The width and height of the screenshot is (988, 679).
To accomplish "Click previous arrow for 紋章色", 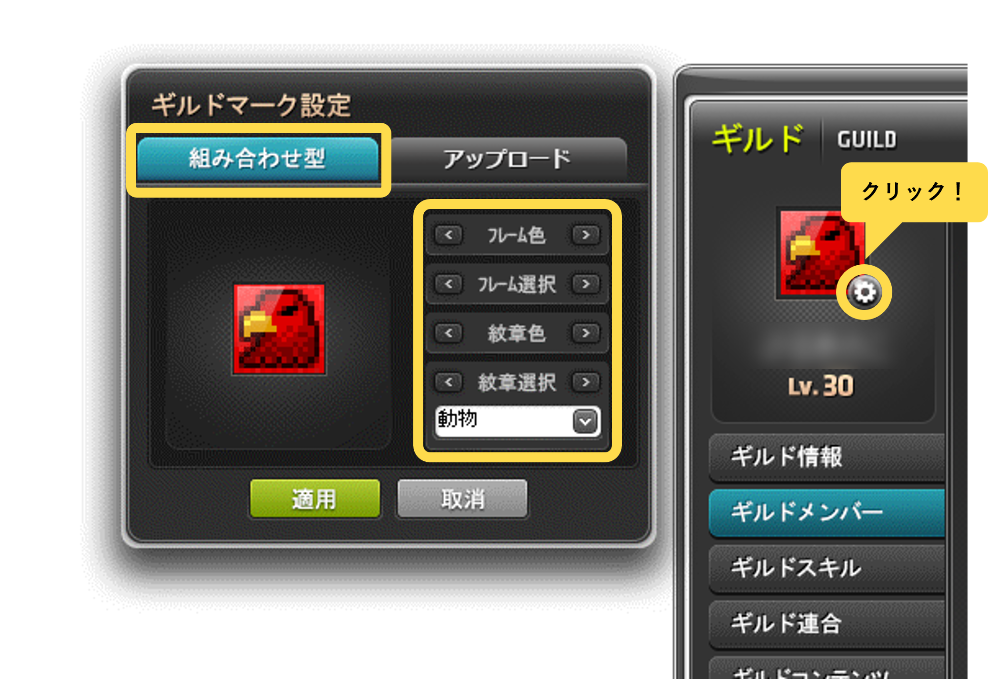I will (449, 333).
